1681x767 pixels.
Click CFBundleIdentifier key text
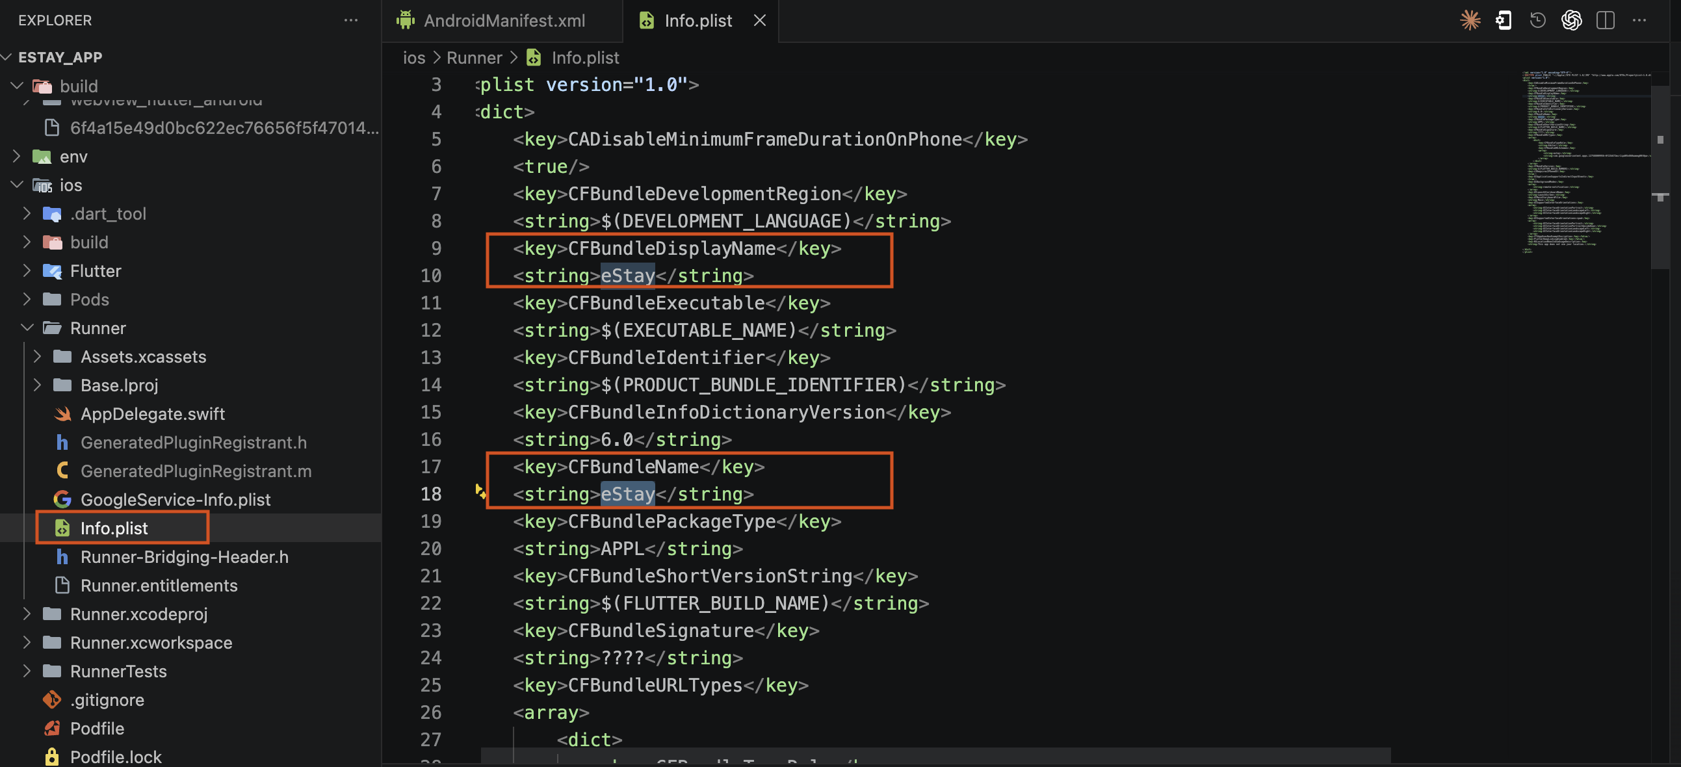666,357
